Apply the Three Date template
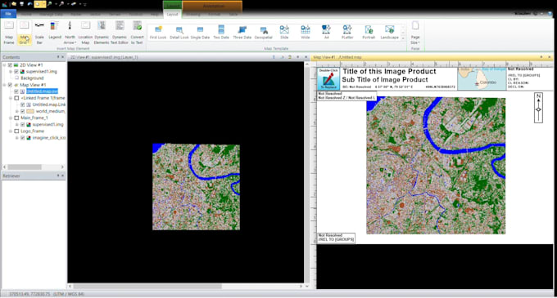This screenshot has height=298, width=557. click(242, 32)
